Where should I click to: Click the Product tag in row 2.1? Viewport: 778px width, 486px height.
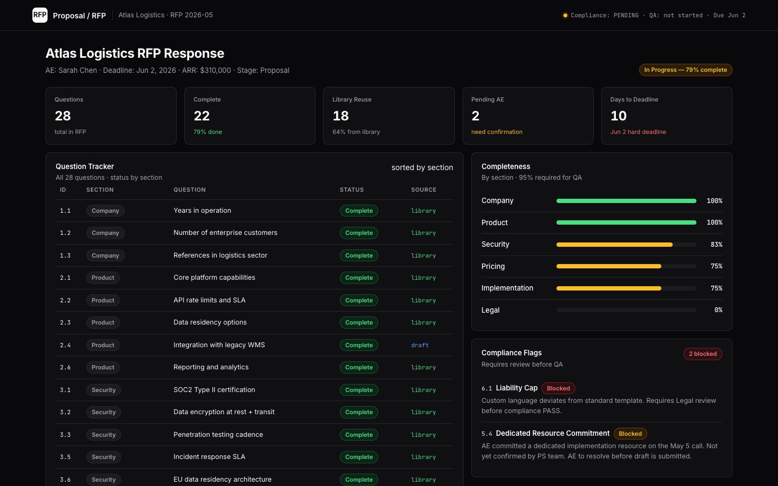103,278
